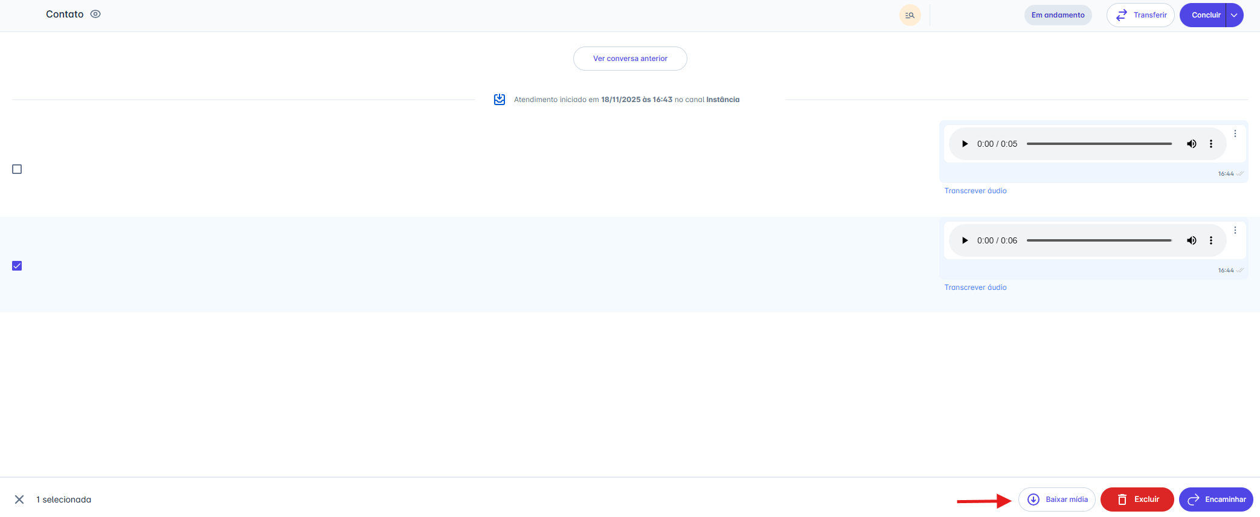This screenshot has height=517, width=1260.
Task: Play the first 0:05 audio message
Action: click(x=965, y=144)
